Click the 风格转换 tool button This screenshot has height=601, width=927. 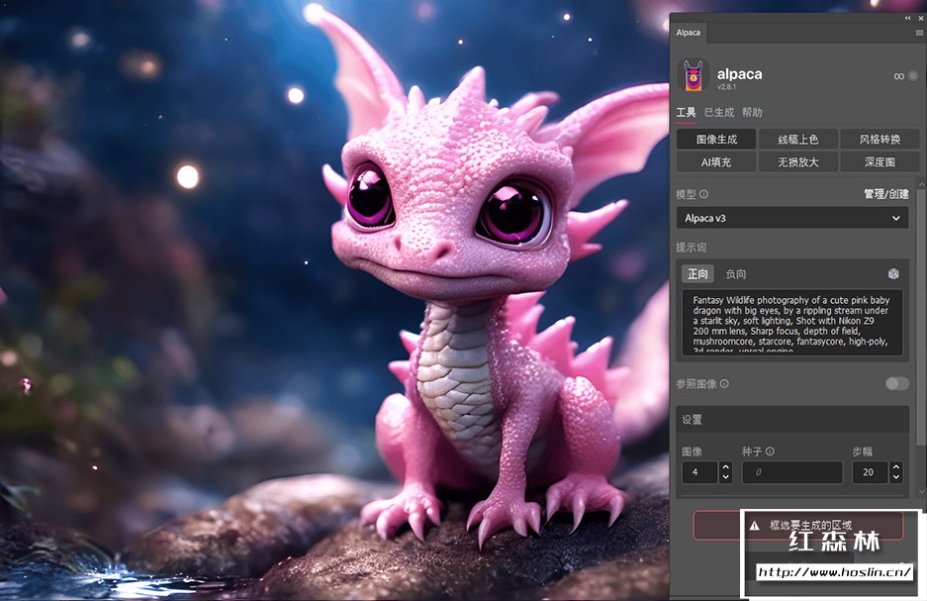point(880,140)
